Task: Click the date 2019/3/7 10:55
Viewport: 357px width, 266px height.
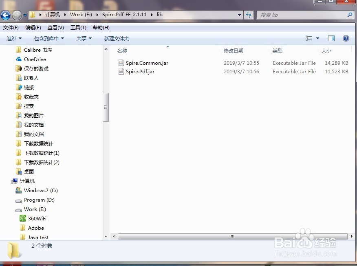Action: (241, 63)
